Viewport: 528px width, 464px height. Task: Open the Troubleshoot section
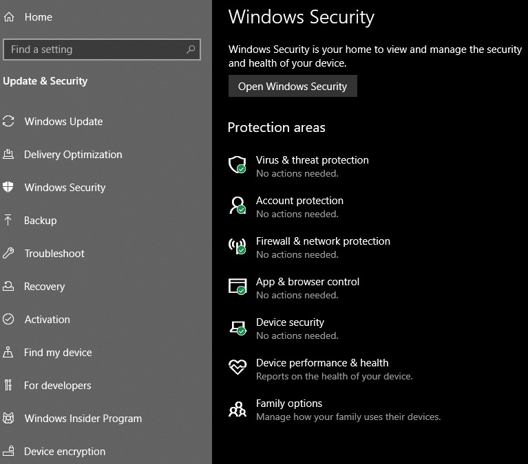pyautogui.click(x=54, y=253)
